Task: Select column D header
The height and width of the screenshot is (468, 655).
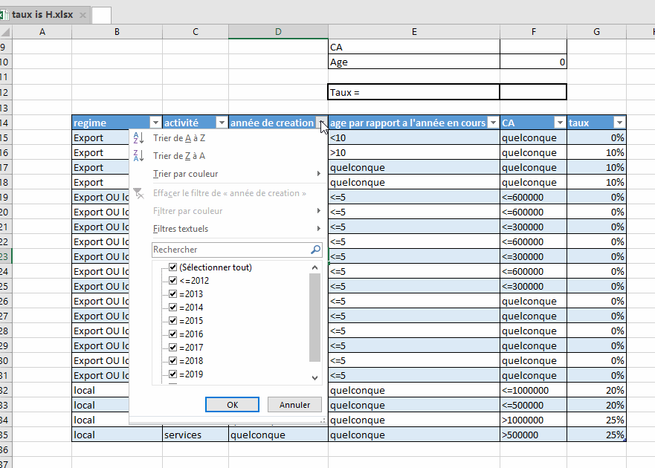Action: click(278, 31)
